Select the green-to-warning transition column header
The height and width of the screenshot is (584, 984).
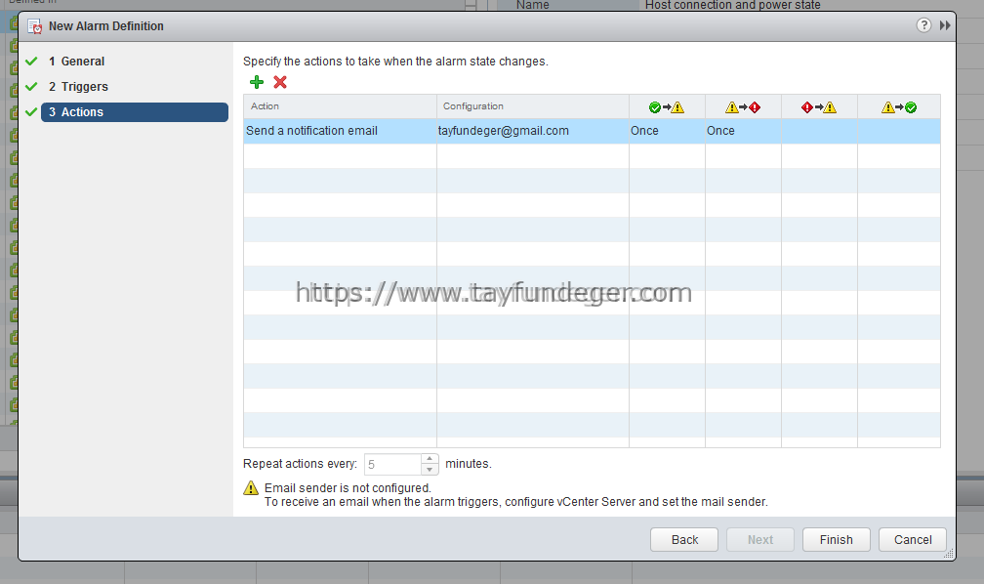coord(667,106)
